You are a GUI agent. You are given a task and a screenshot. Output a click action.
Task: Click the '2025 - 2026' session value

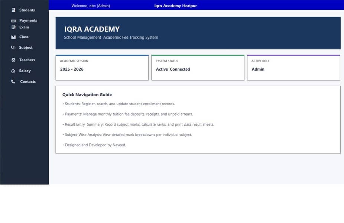click(x=72, y=69)
